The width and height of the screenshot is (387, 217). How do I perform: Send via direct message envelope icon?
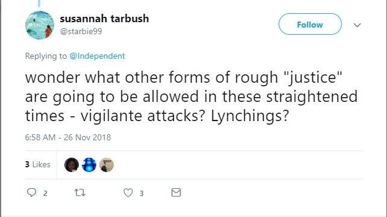click(176, 192)
